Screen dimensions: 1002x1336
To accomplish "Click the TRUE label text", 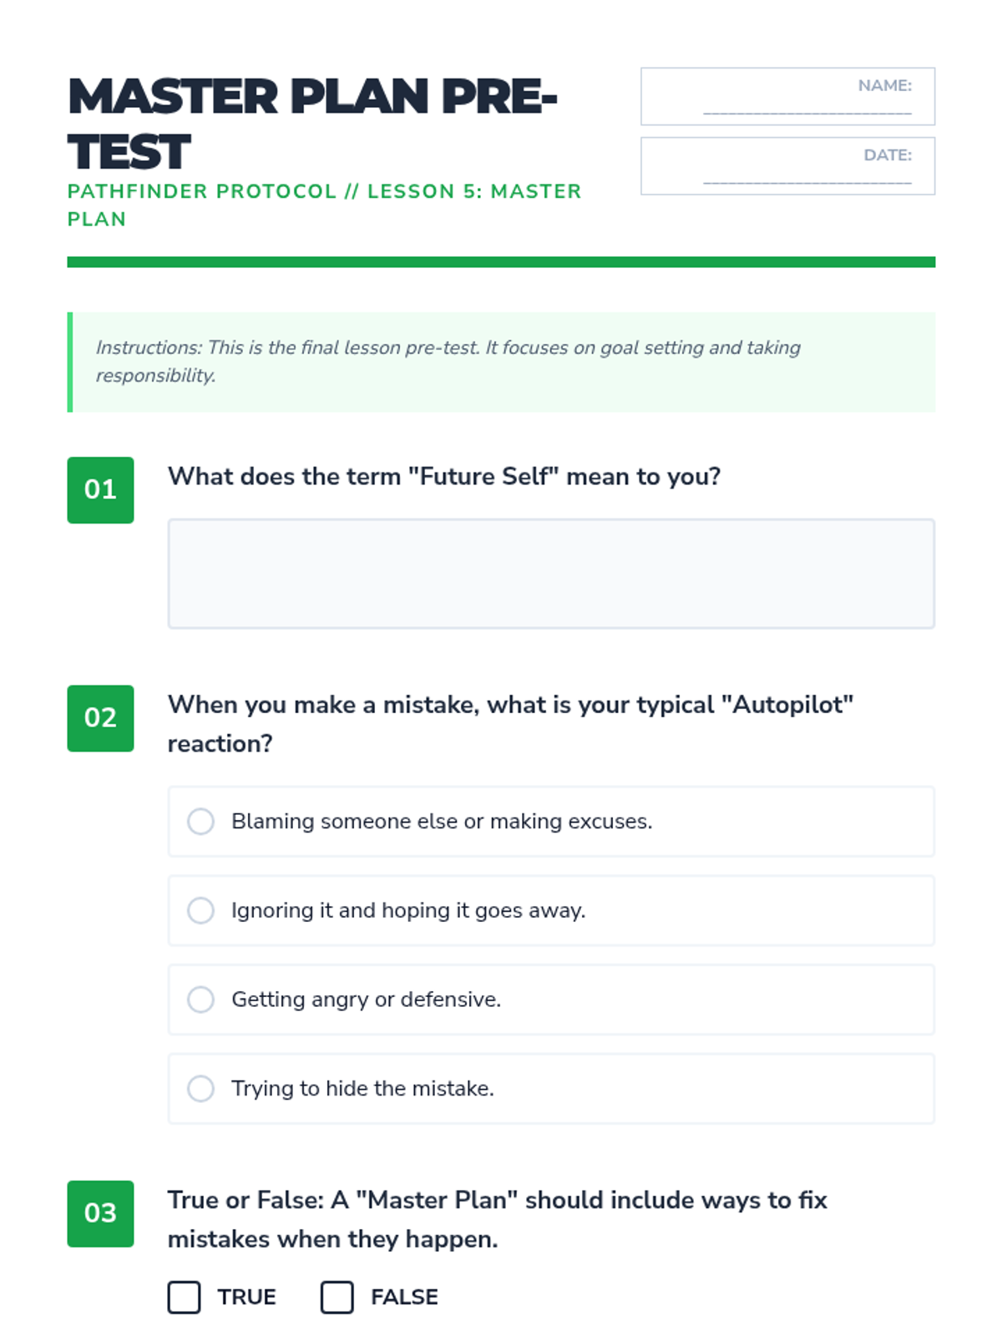I will [246, 1297].
